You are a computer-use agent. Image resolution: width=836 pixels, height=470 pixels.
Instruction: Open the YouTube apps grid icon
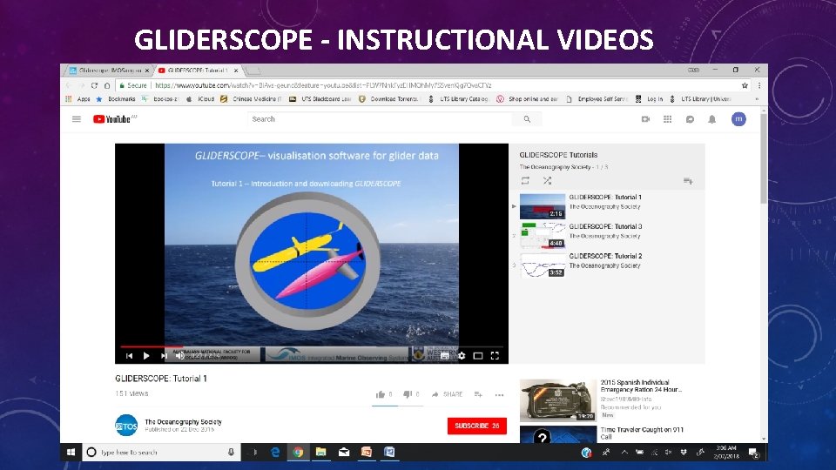click(x=667, y=119)
